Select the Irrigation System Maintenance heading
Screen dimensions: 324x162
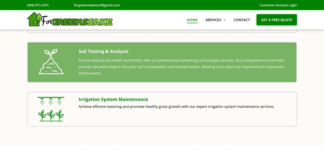pyautogui.click(x=113, y=99)
